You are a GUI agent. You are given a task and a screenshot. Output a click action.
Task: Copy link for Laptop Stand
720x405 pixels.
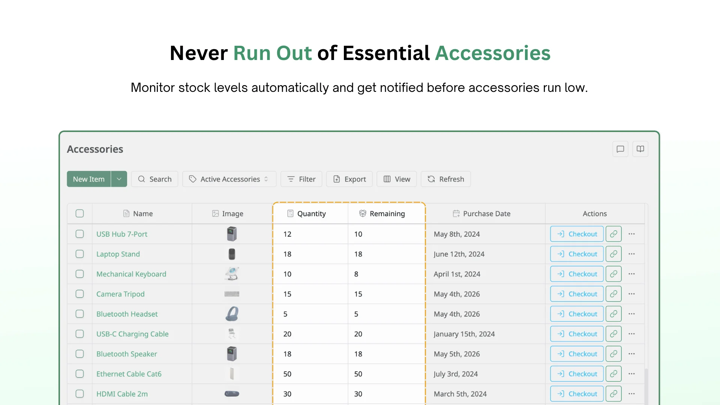point(613,254)
